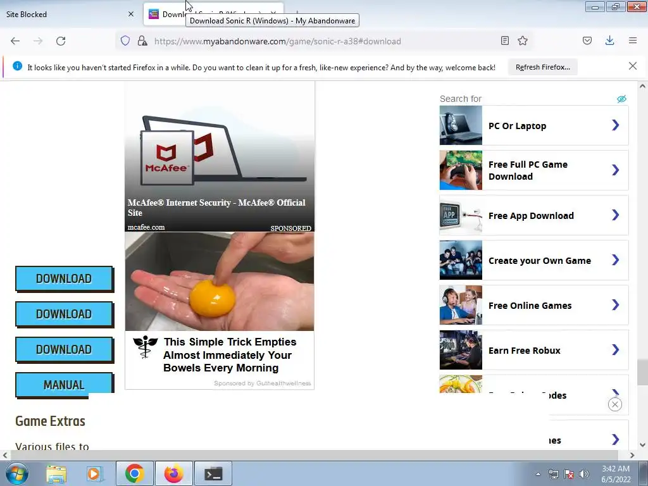The width and height of the screenshot is (648, 486).
Task: Open the taskbar clock and date
Action: [x=616, y=474]
